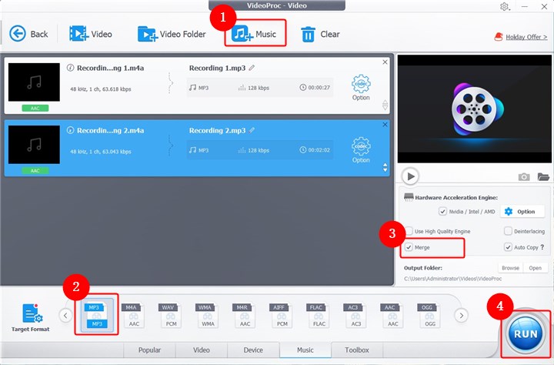Select the Recording 2.m4a thumbnail

pos(34,144)
